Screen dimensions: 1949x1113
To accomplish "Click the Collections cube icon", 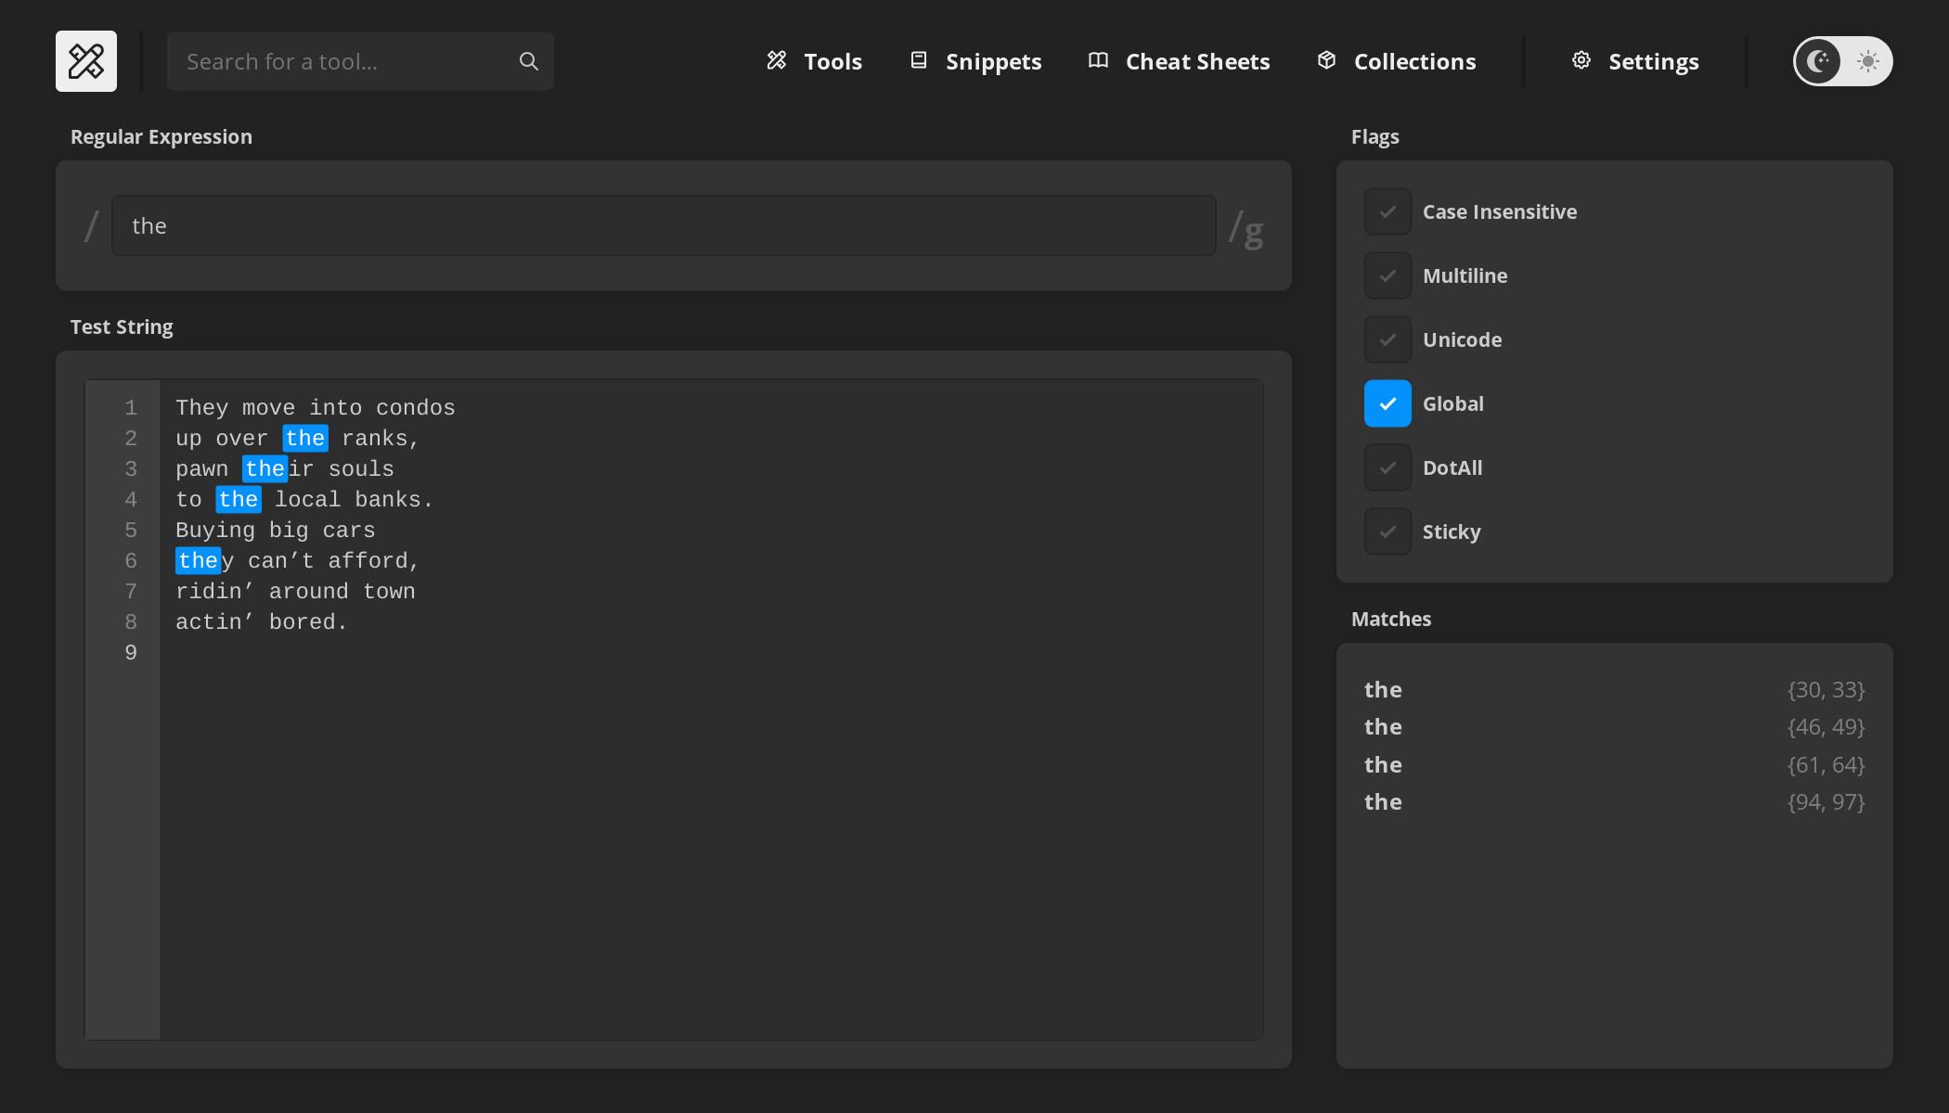I will coord(1327,60).
